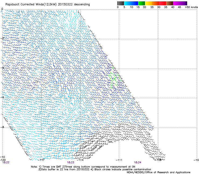Click the '-120' longitude axis label
The image size is (199, 174).
2,160
